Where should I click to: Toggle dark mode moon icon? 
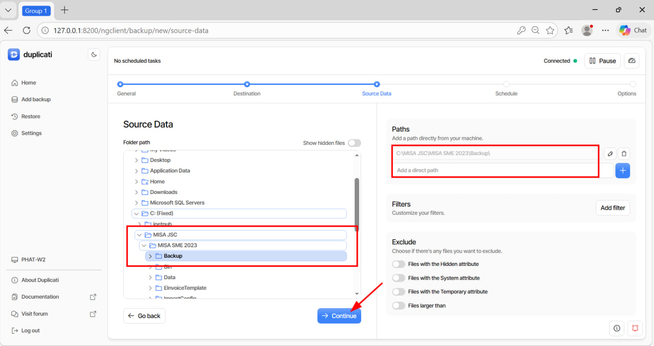(x=94, y=55)
